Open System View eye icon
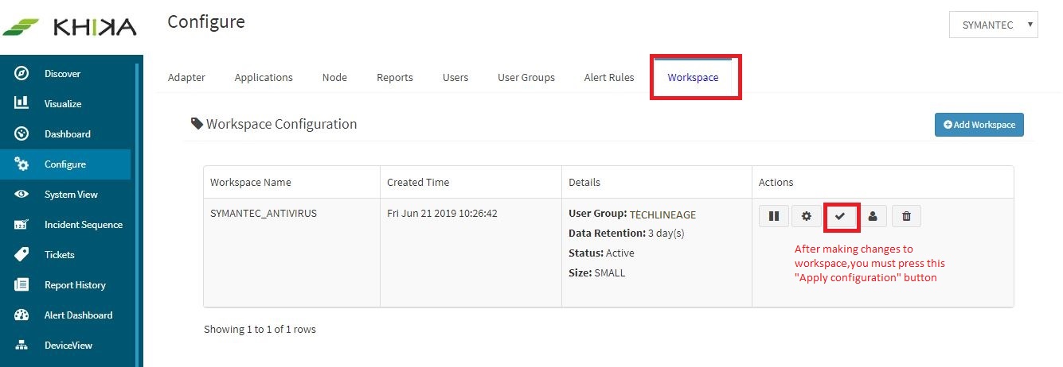 pyautogui.click(x=22, y=195)
